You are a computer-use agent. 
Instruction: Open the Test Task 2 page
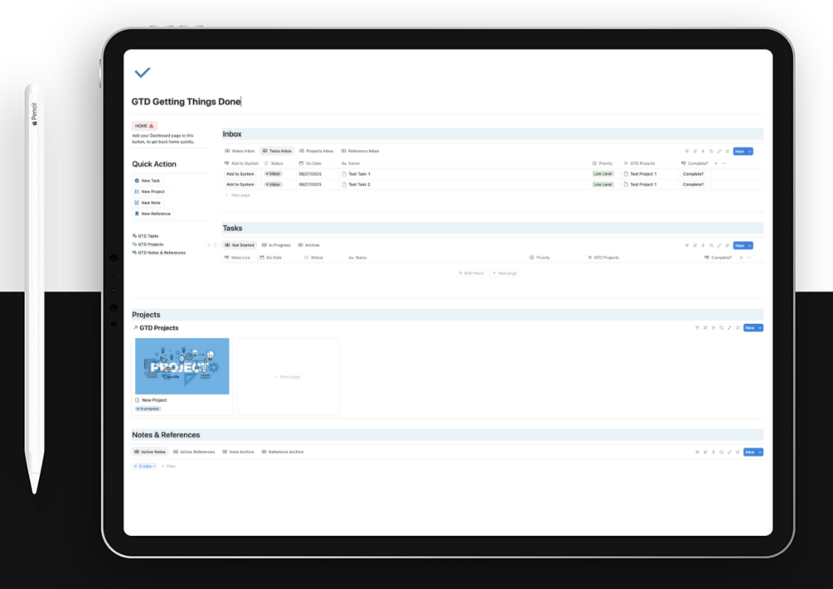(x=359, y=185)
